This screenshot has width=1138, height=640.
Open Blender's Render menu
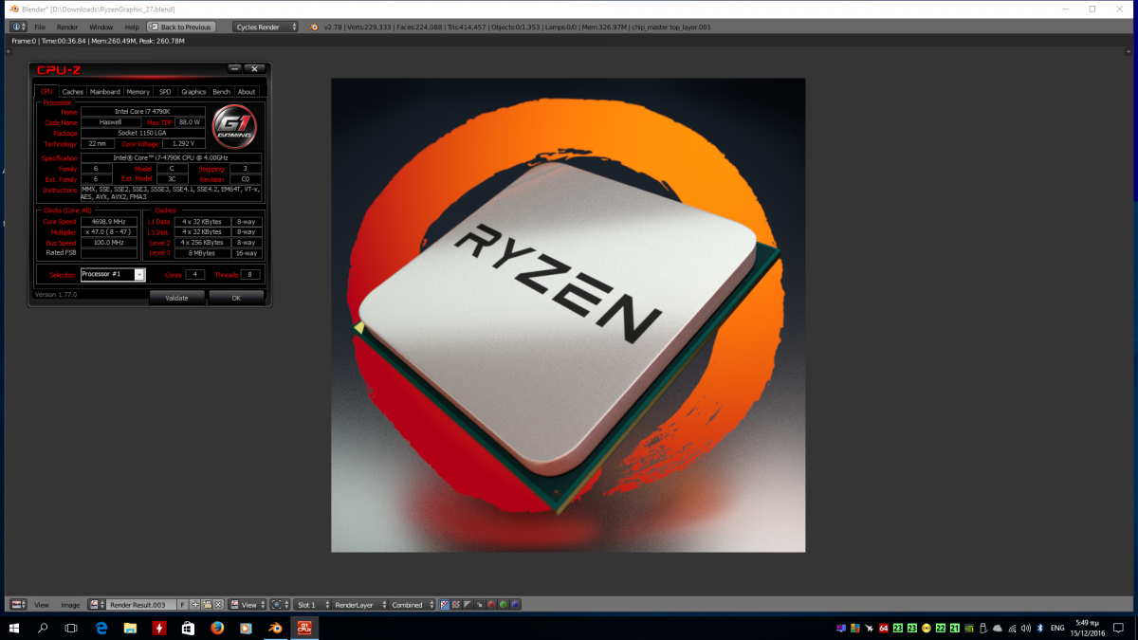[67, 27]
